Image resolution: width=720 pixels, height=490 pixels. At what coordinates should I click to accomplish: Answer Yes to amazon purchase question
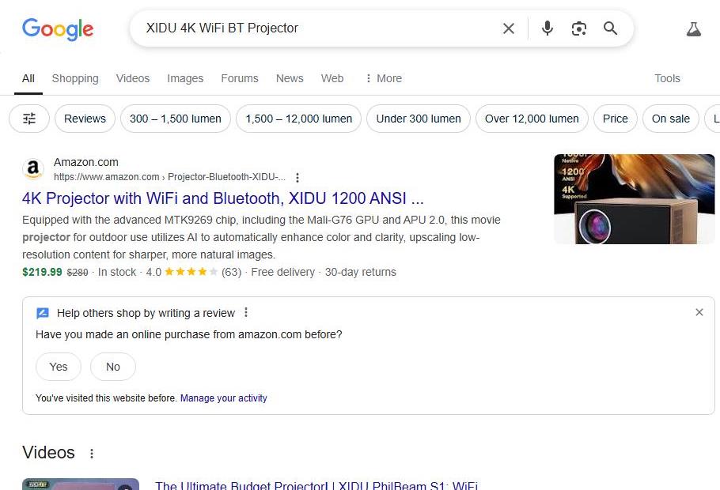59,367
